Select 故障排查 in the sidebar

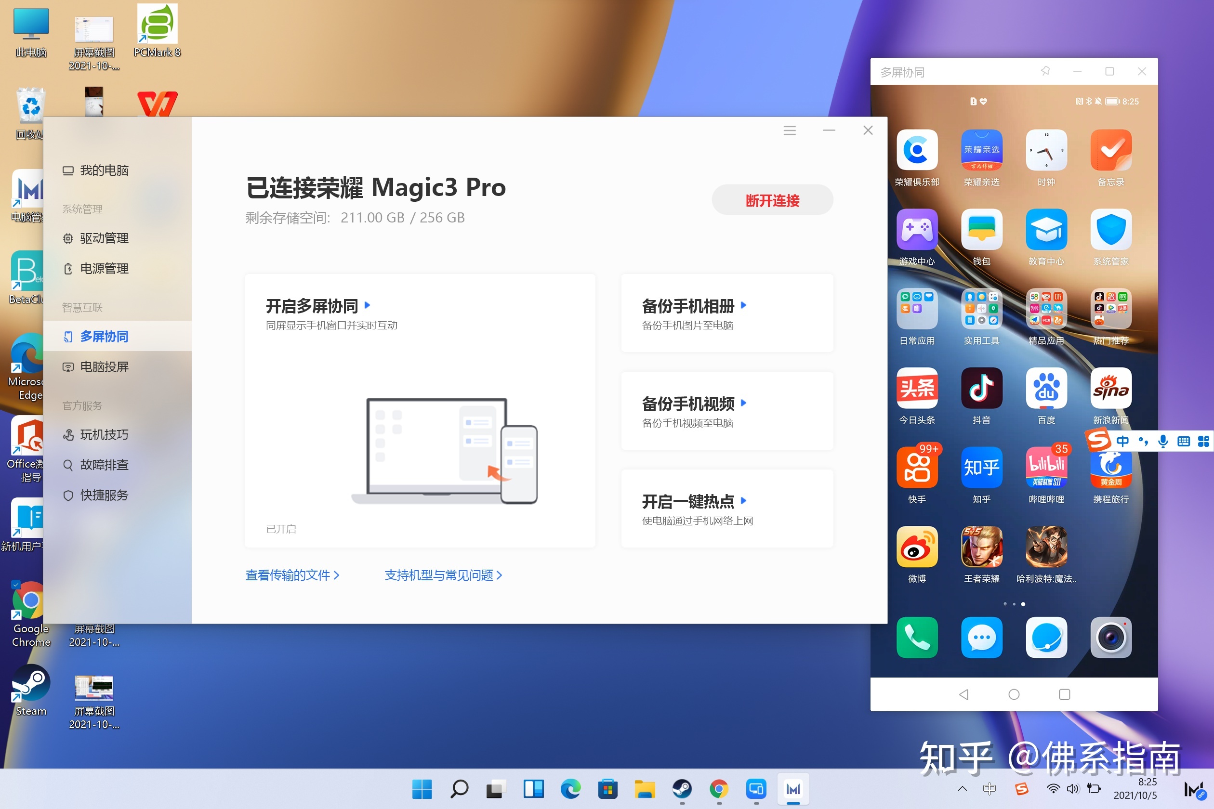click(x=117, y=465)
